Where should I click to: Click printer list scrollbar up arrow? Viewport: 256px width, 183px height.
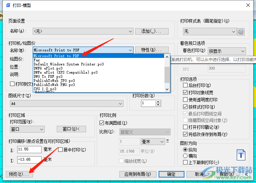pyautogui.click(x=167, y=57)
